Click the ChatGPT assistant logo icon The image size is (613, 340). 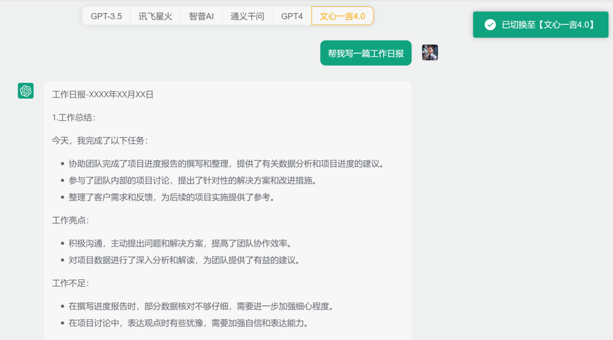pos(25,90)
